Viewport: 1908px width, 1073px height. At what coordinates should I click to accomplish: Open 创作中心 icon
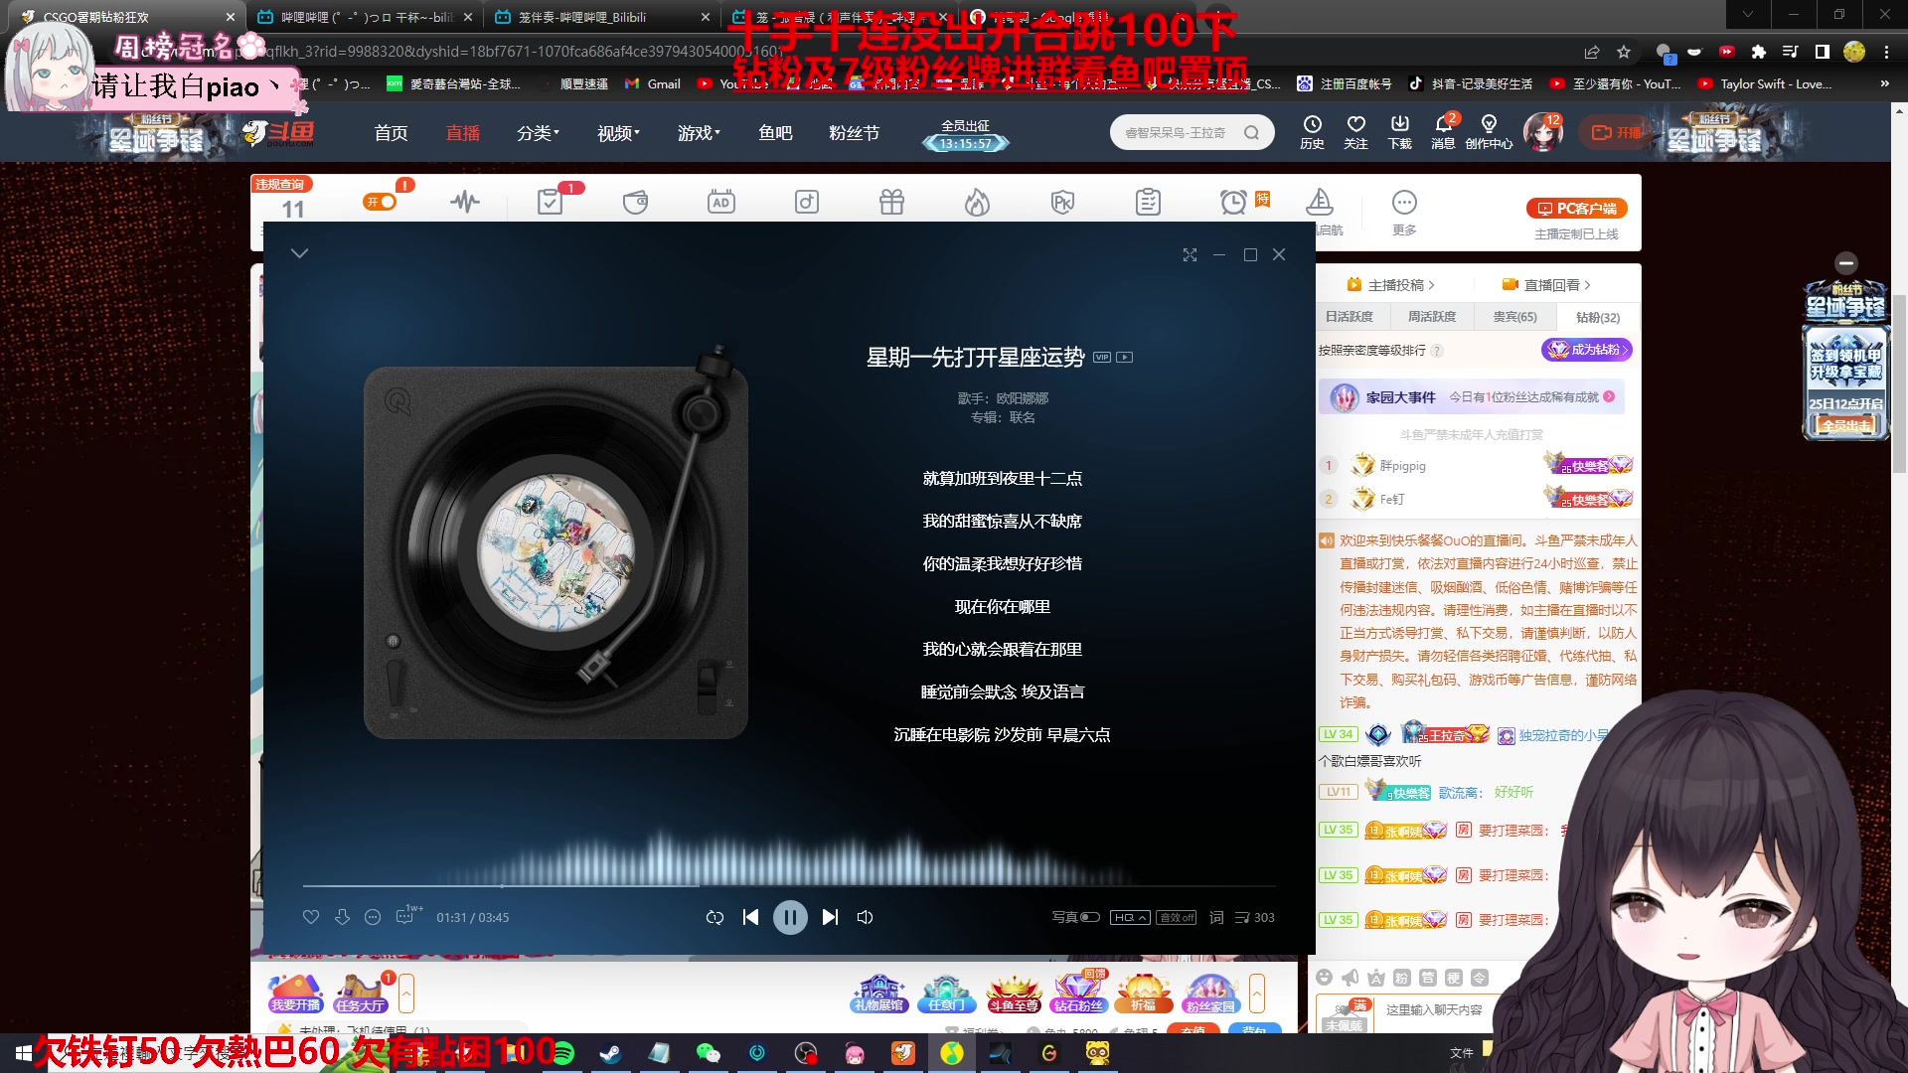[1489, 132]
